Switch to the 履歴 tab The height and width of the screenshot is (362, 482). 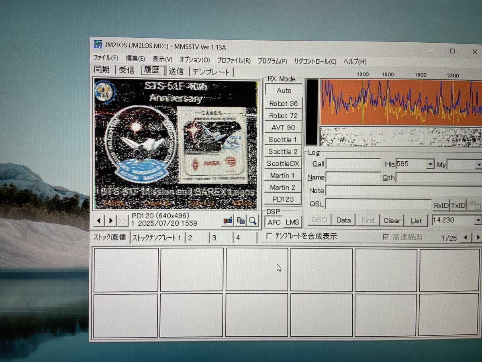coord(153,70)
